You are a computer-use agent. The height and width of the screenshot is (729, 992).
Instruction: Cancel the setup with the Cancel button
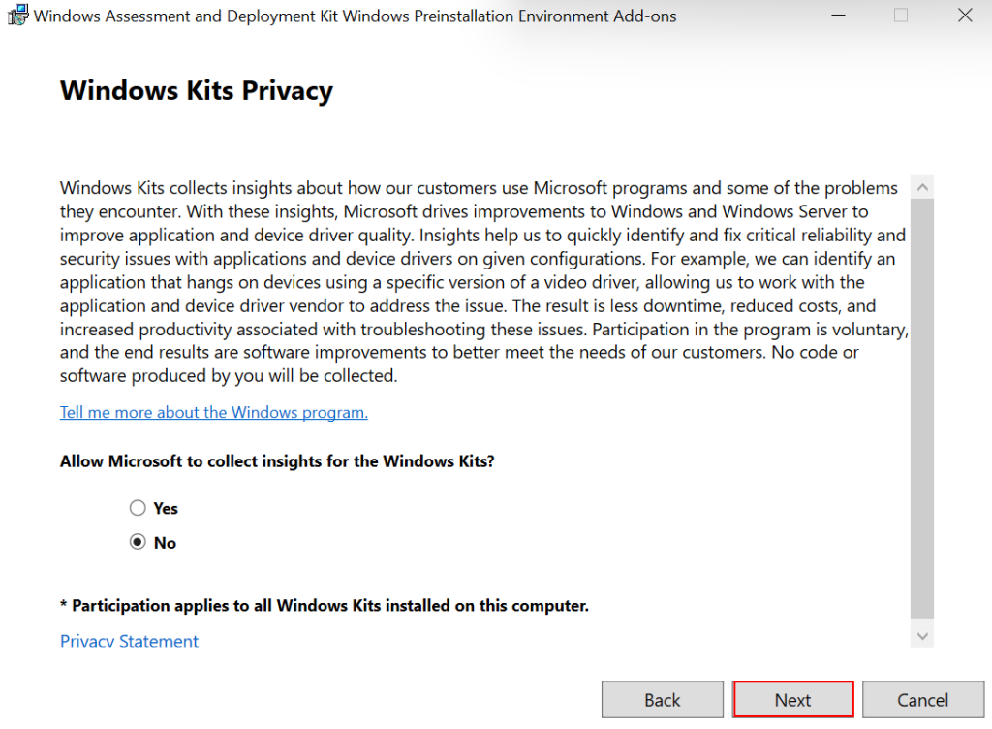coord(922,700)
